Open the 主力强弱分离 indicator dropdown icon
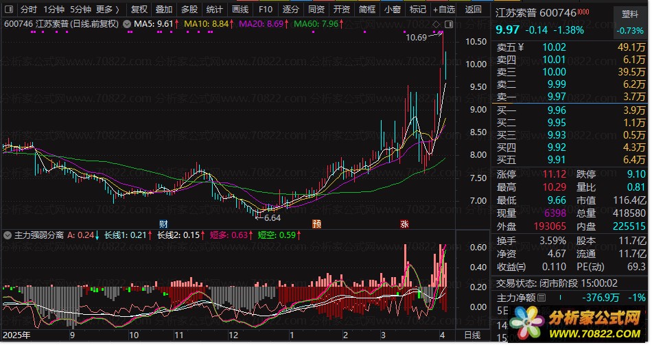This screenshot has width=652, height=345. tap(8, 235)
